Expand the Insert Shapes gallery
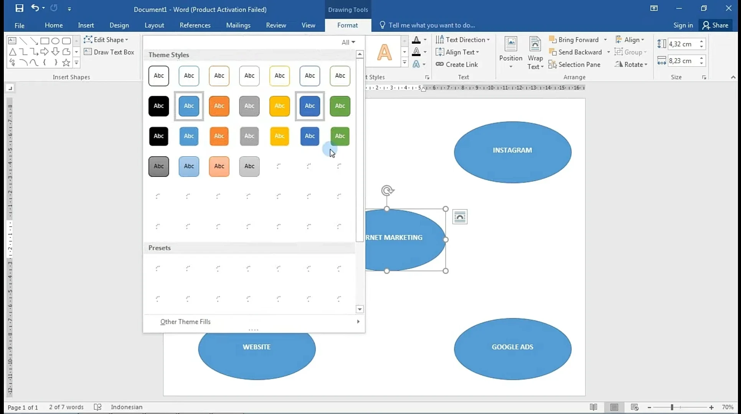 [x=76, y=62]
